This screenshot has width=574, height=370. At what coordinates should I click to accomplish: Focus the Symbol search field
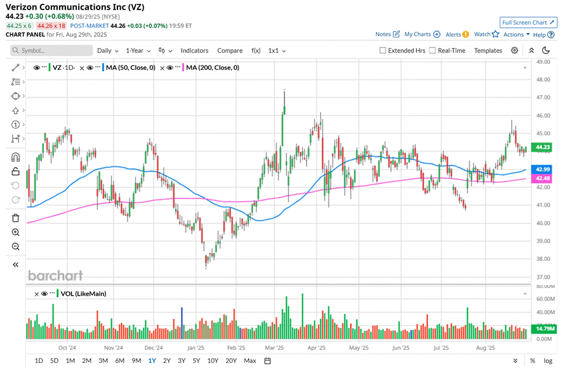tap(51, 51)
